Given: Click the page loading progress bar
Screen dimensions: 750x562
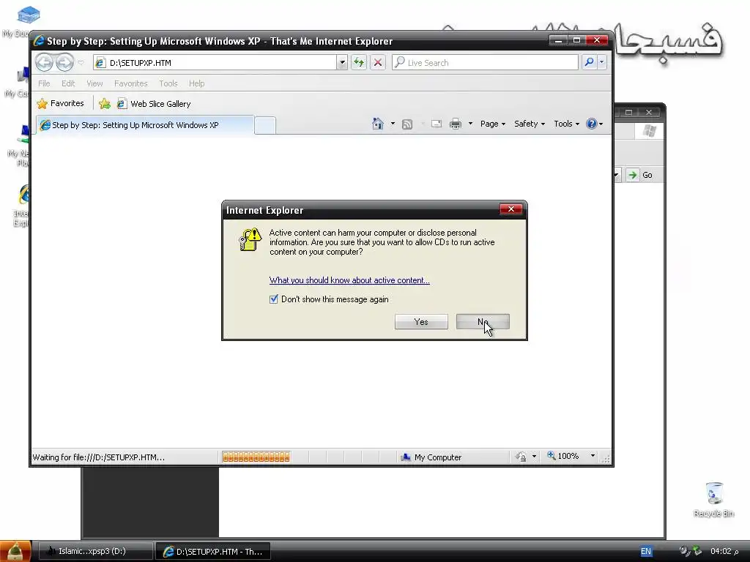Looking at the screenshot, I should (x=256, y=457).
